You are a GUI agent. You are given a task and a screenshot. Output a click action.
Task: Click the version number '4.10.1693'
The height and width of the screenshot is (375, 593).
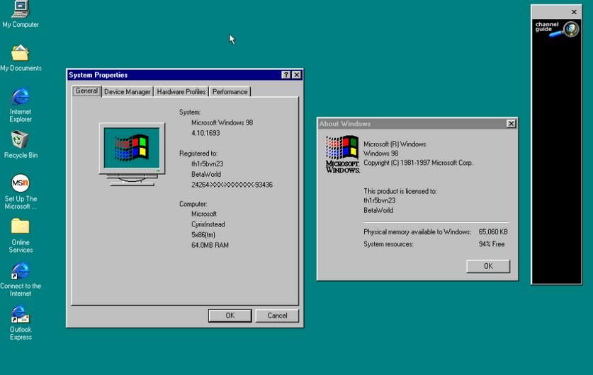pos(205,133)
